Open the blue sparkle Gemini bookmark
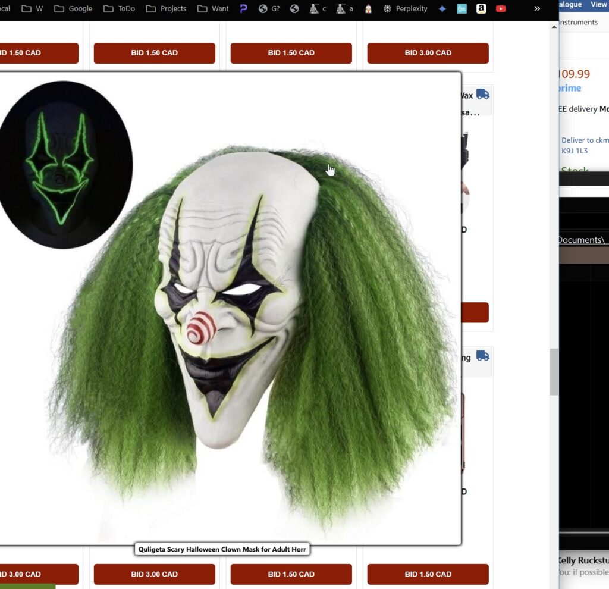The width and height of the screenshot is (609, 589). (x=442, y=9)
